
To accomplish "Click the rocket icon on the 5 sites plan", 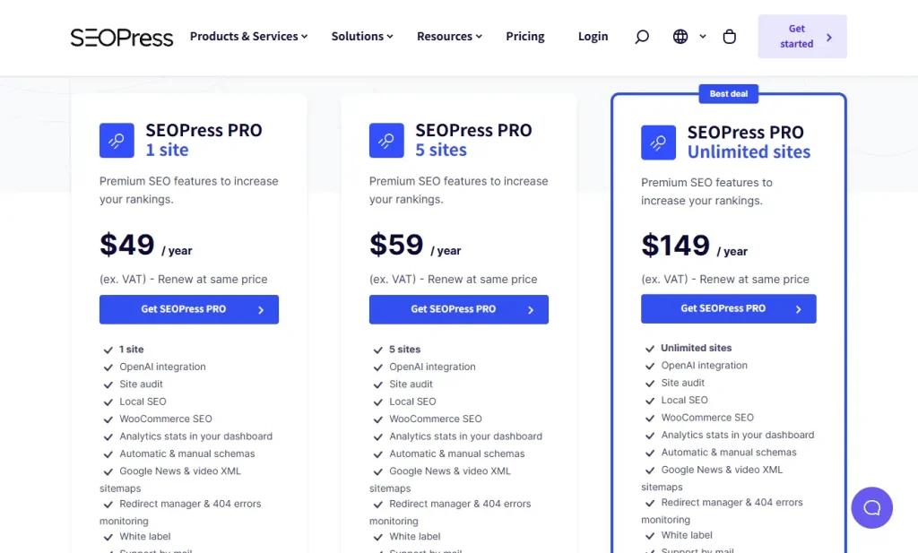I will pyautogui.click(x=386, y=140).
